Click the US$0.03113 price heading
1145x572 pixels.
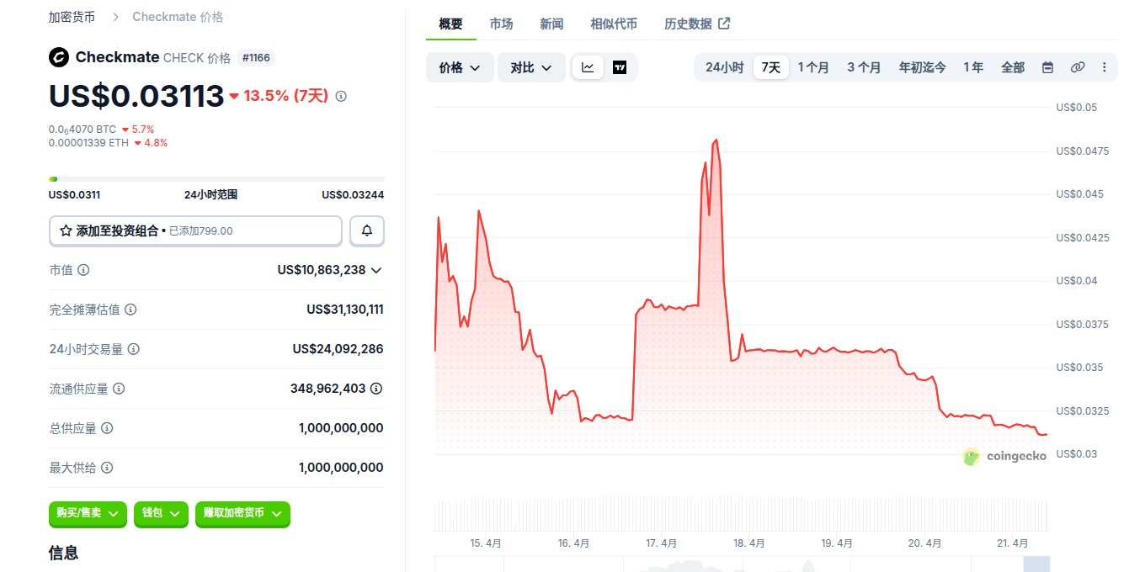(136, 96)
